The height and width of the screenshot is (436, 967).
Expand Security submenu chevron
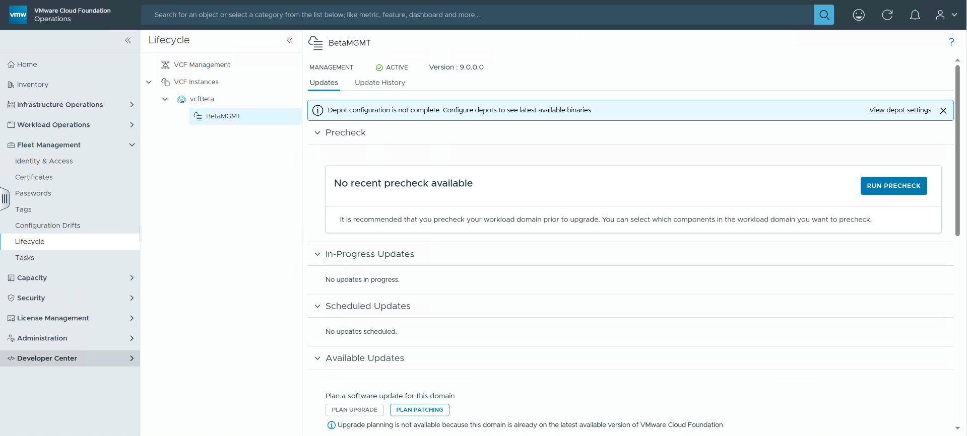(132, 298)
